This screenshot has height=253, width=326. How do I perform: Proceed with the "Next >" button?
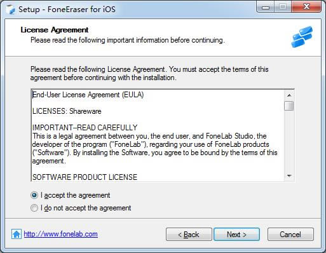coord(236,235)
